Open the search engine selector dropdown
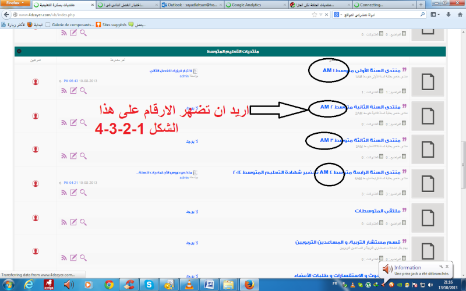The image size is (466, 291). click(x=338, y=15)
